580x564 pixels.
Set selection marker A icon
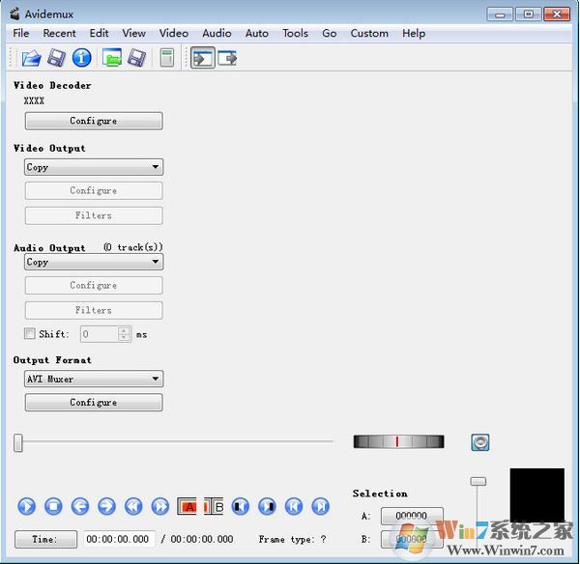tap(188, 506)
